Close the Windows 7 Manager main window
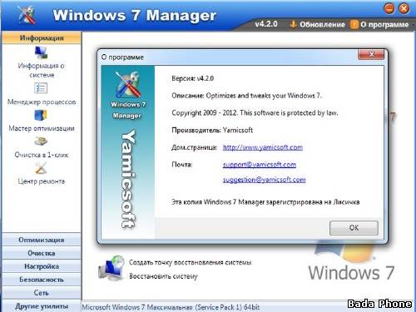 pyautogui.click(x=404, y=8)
